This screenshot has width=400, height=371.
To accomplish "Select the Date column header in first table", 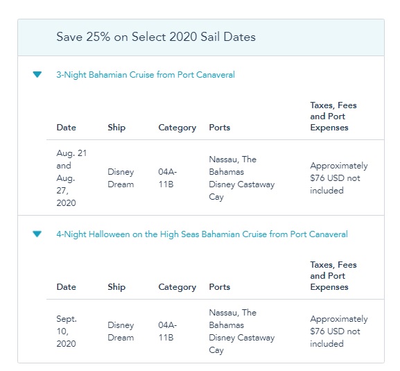I will point(67,128).
